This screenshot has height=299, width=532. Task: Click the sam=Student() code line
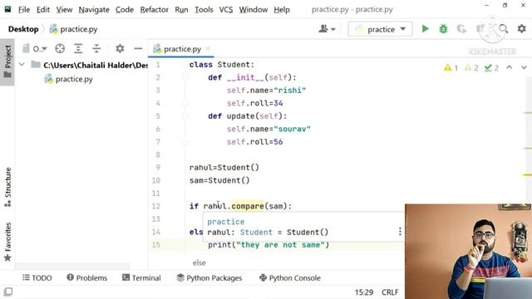coord(219,180)
